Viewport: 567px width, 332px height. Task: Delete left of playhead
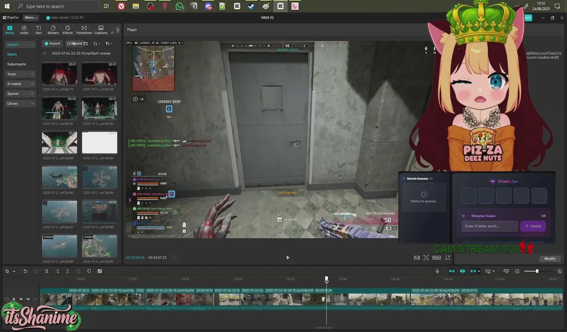tap(57, 271)
